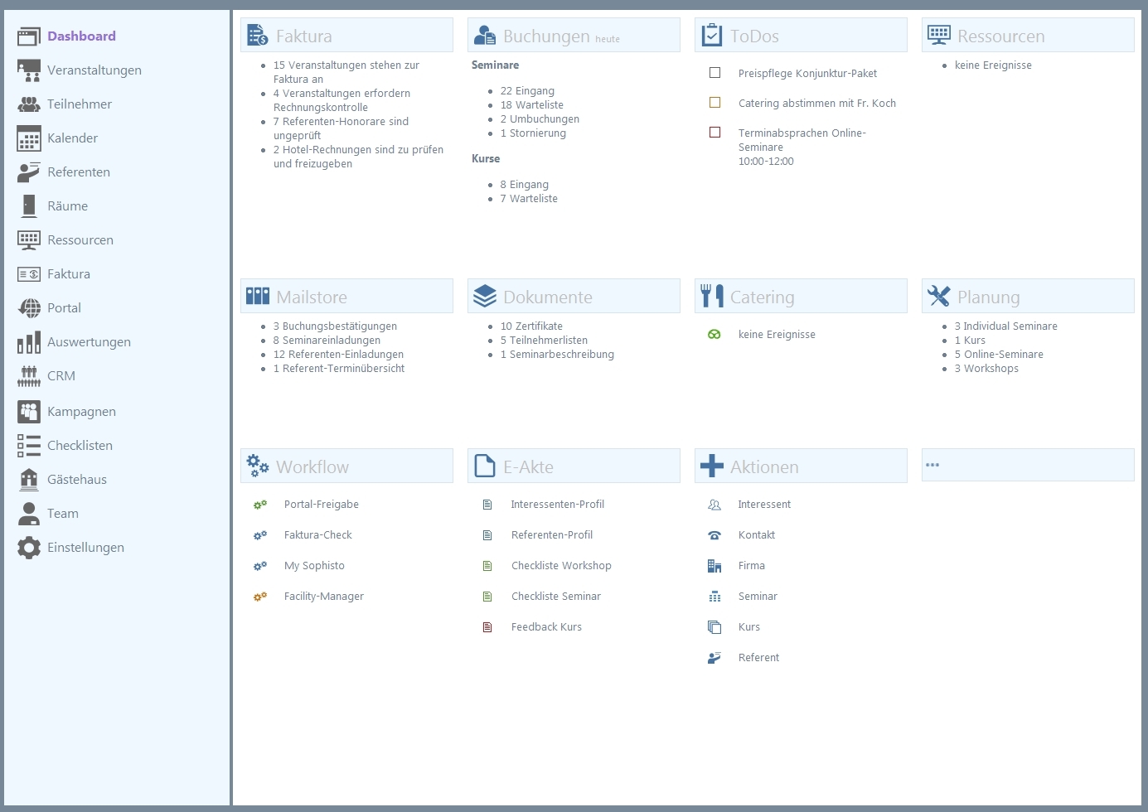Viewport: 1148px width, 812px height.
Task: Check the Catering abstimmen todo checkbox
Action: 714,103
